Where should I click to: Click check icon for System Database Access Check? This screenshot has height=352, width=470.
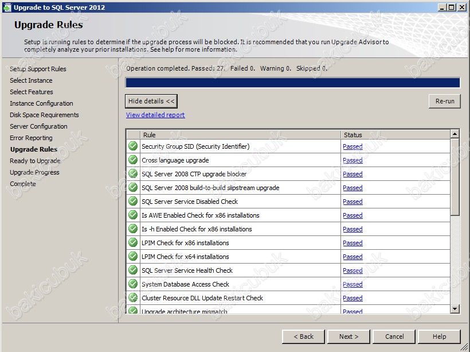[x=133, y=284]
